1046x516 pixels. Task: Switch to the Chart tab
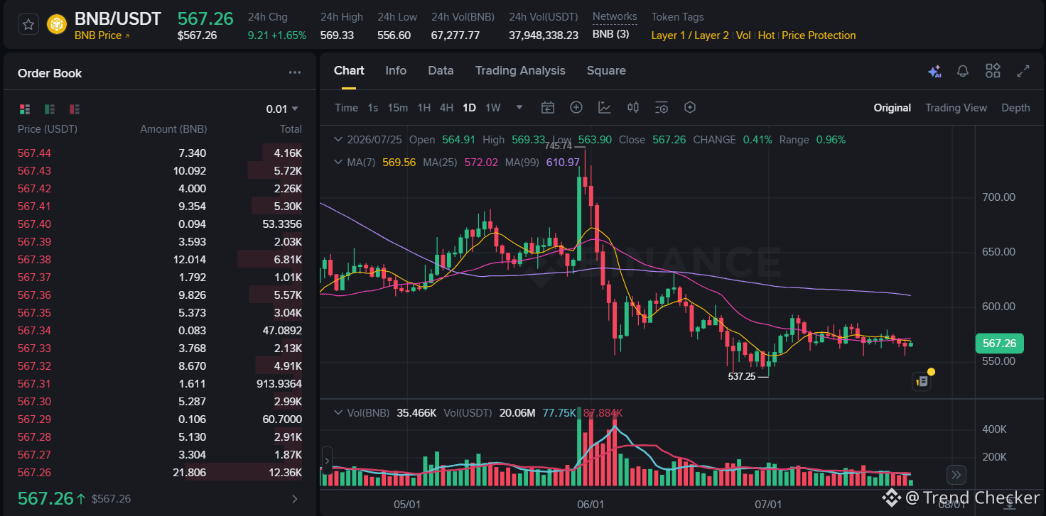tap(349, 70)
